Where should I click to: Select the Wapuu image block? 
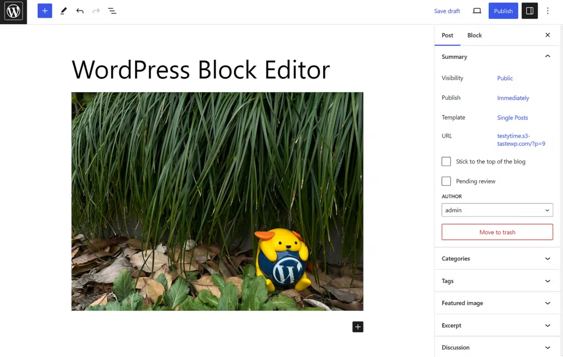(217, 201)
